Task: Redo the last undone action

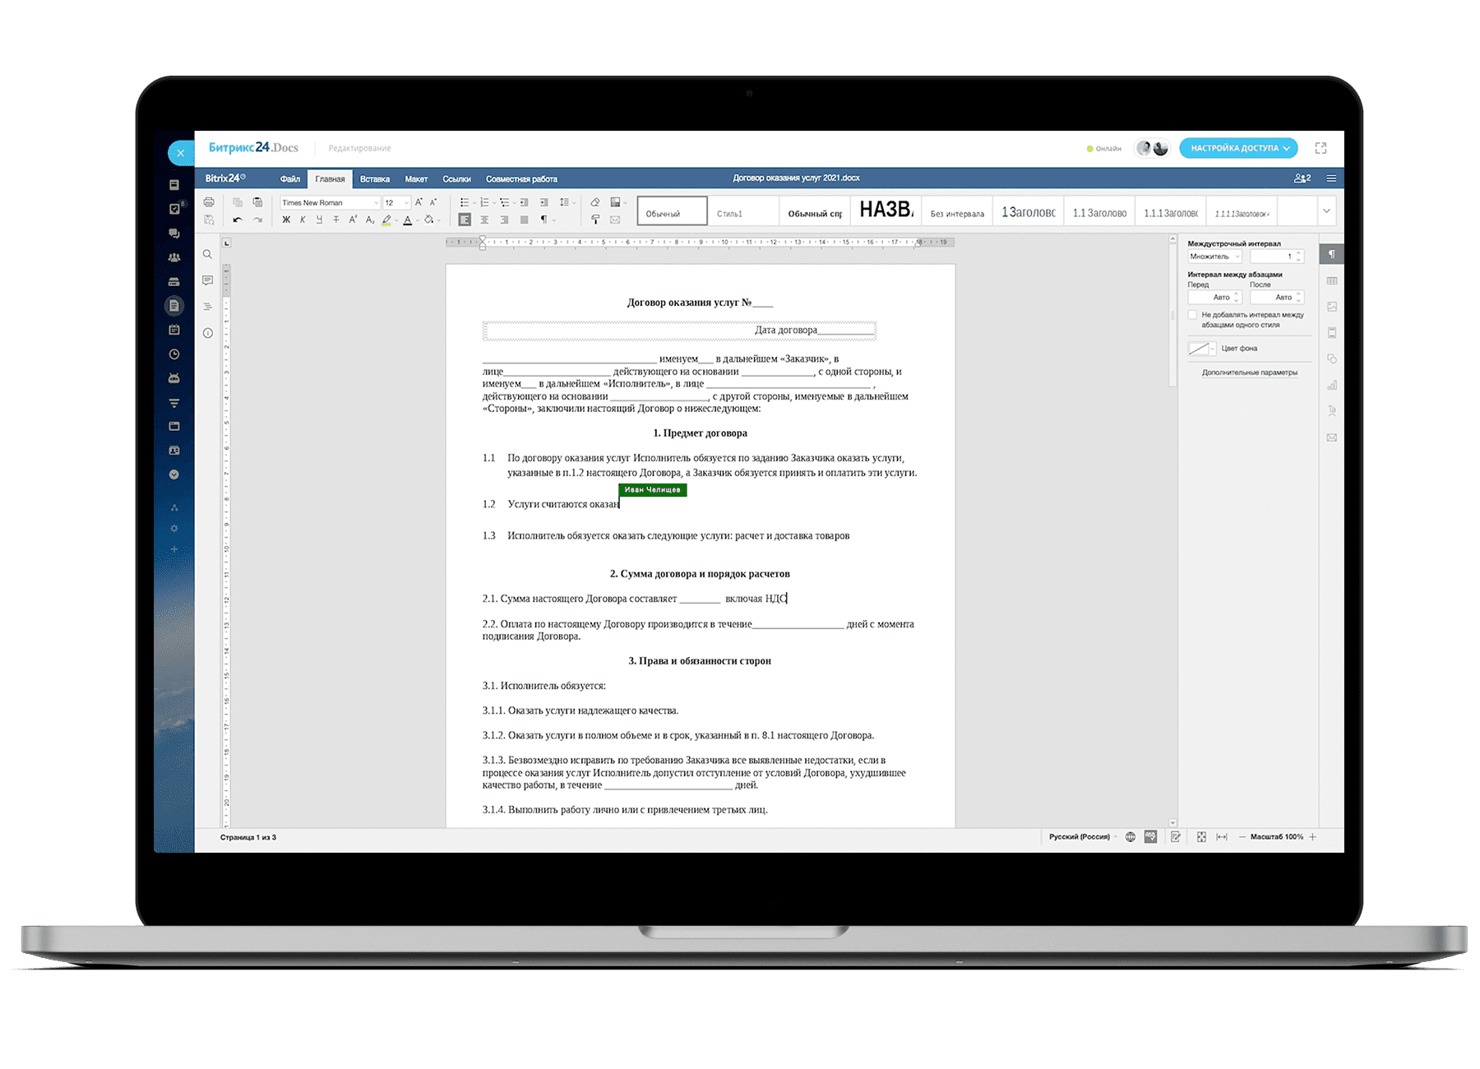Action: pyautogui.click(x=257, y=220)
